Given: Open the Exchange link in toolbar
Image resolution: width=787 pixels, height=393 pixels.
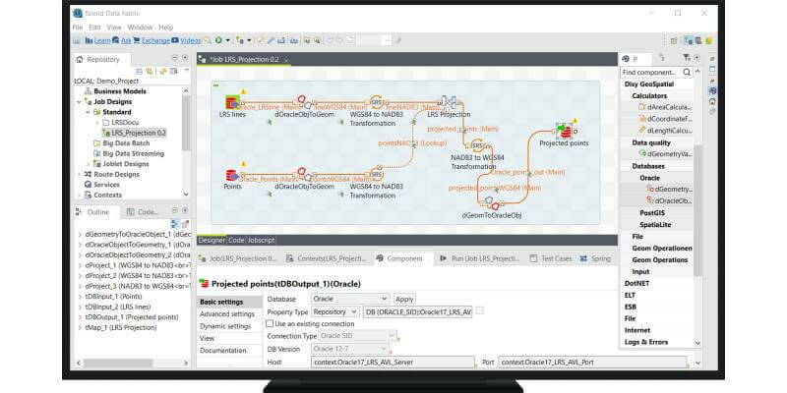Looking at the screenshot, I should click(x=155, y=40).
